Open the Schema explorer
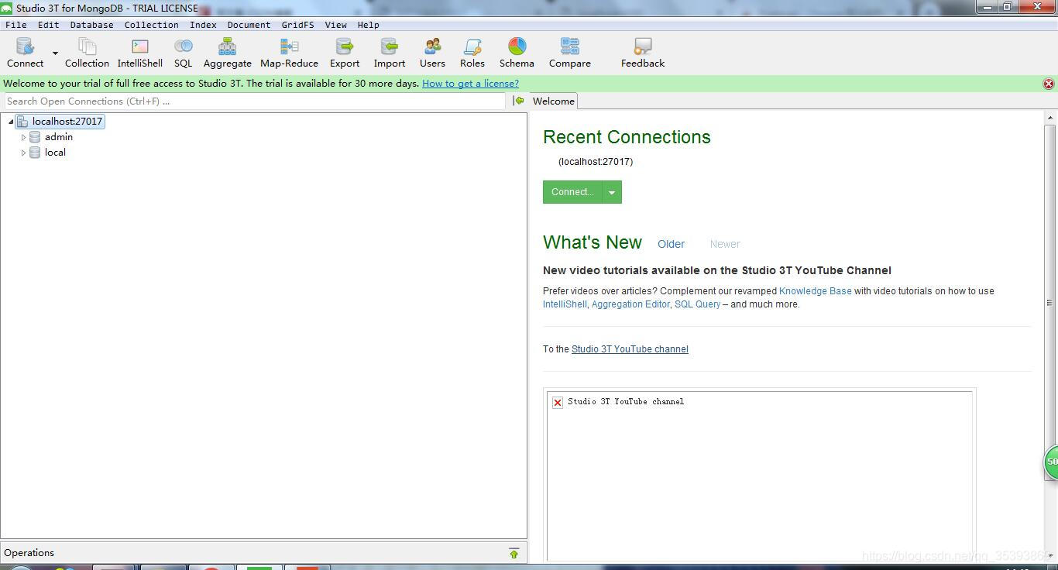The height and width of the screenshot is (570, 1058). coord(517,53)
